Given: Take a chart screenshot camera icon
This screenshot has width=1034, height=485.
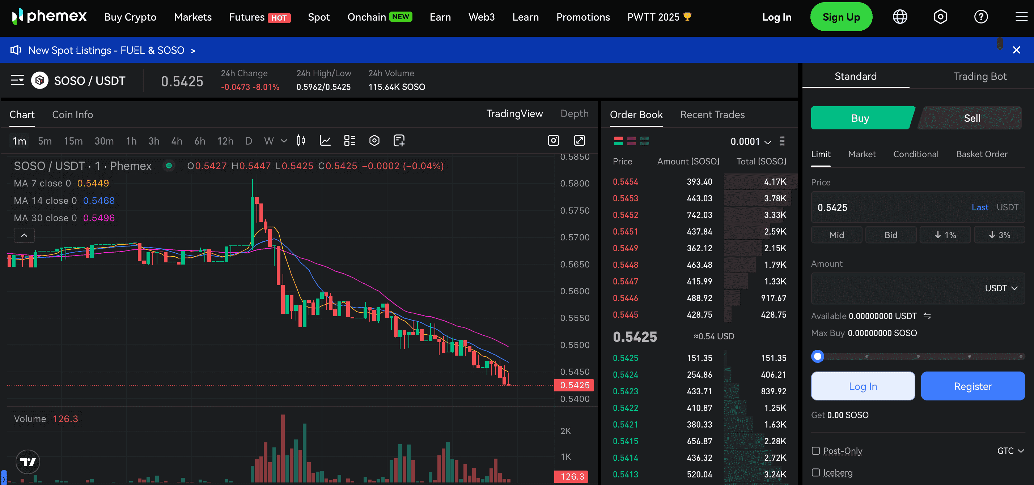Looking at the screenshot, I should pos(553,141).
